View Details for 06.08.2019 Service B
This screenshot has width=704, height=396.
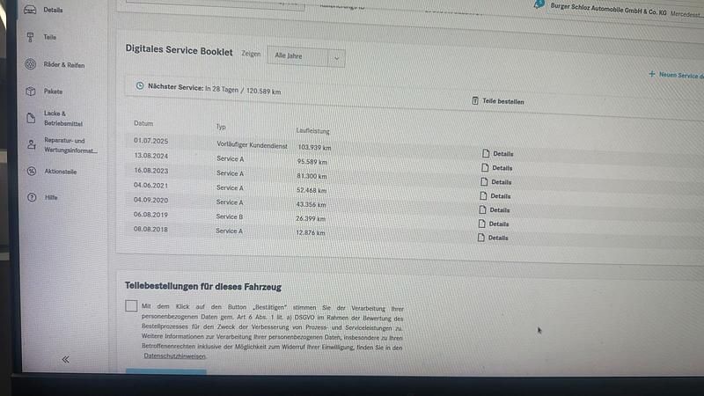pos(495,224)
